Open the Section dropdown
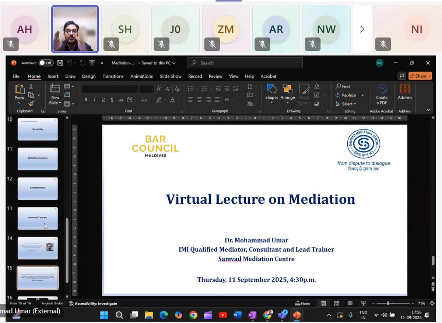This screenshot has height=323, width=442. 69,104
